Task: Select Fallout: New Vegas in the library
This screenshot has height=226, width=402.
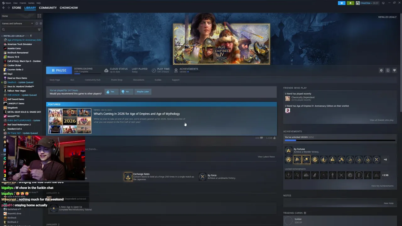Action: click(x=16, y=91)
